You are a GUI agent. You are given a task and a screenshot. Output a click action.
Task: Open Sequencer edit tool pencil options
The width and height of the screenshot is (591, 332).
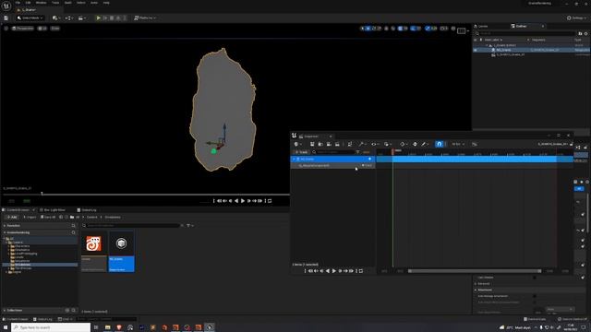tap(425, 144)
